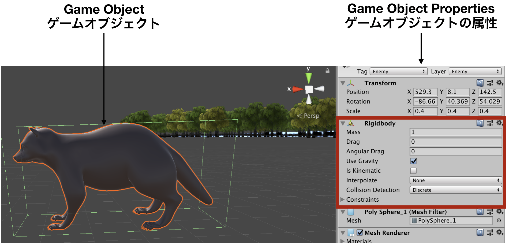Open Transform preset selector icon
Image resolution: width=509 pixels, height=244 pixels.
click(490, 83)
